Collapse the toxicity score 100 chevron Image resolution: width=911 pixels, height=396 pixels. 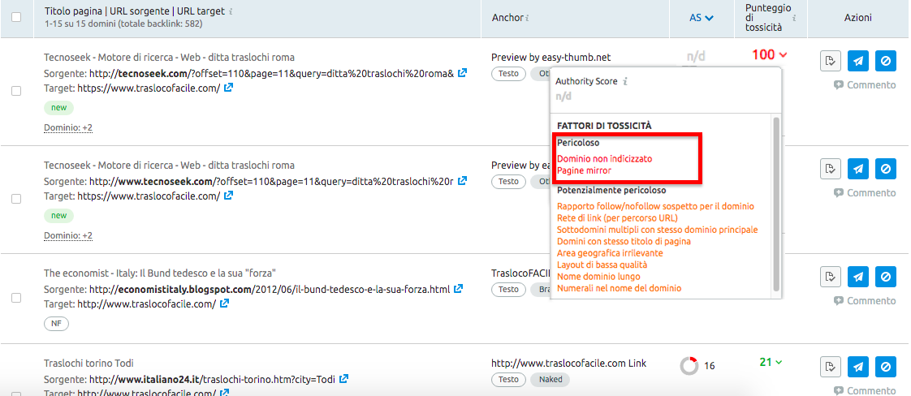coord(783,55)
